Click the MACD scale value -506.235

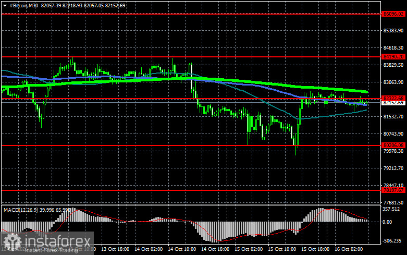[x=392, y=241]
